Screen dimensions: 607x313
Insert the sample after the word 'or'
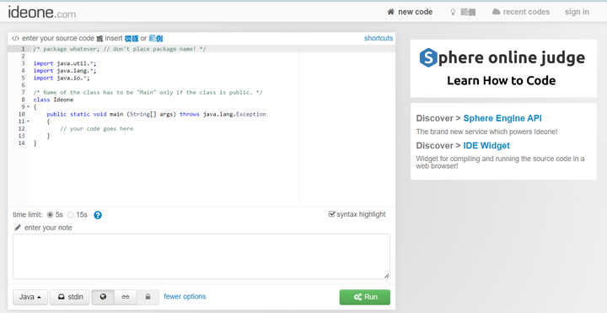click(156, 38)
